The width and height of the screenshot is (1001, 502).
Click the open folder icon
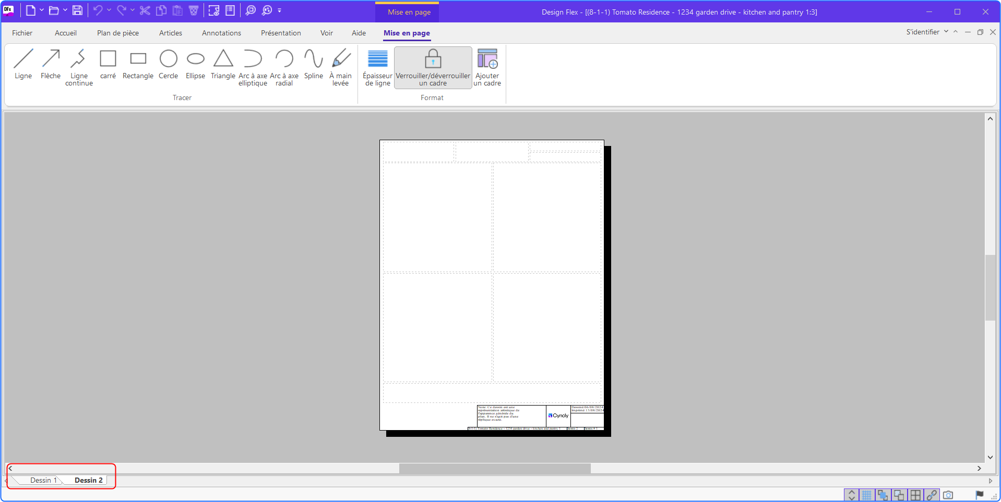(x=54, y=10)
